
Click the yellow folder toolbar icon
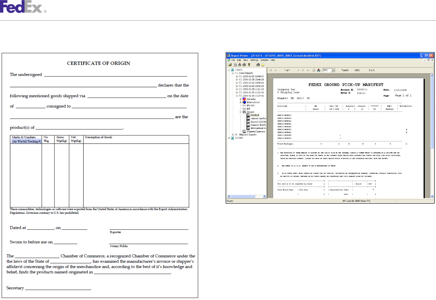click(263, 65)
